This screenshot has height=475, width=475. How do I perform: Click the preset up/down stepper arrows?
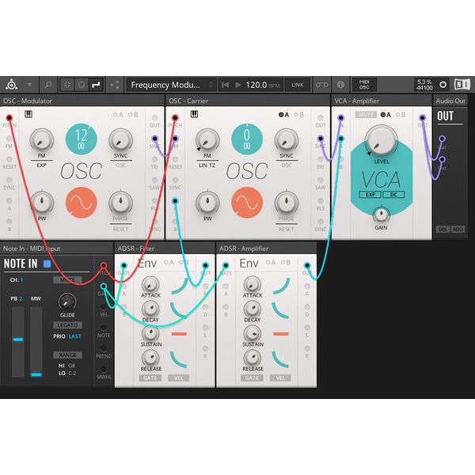[211, 85]
